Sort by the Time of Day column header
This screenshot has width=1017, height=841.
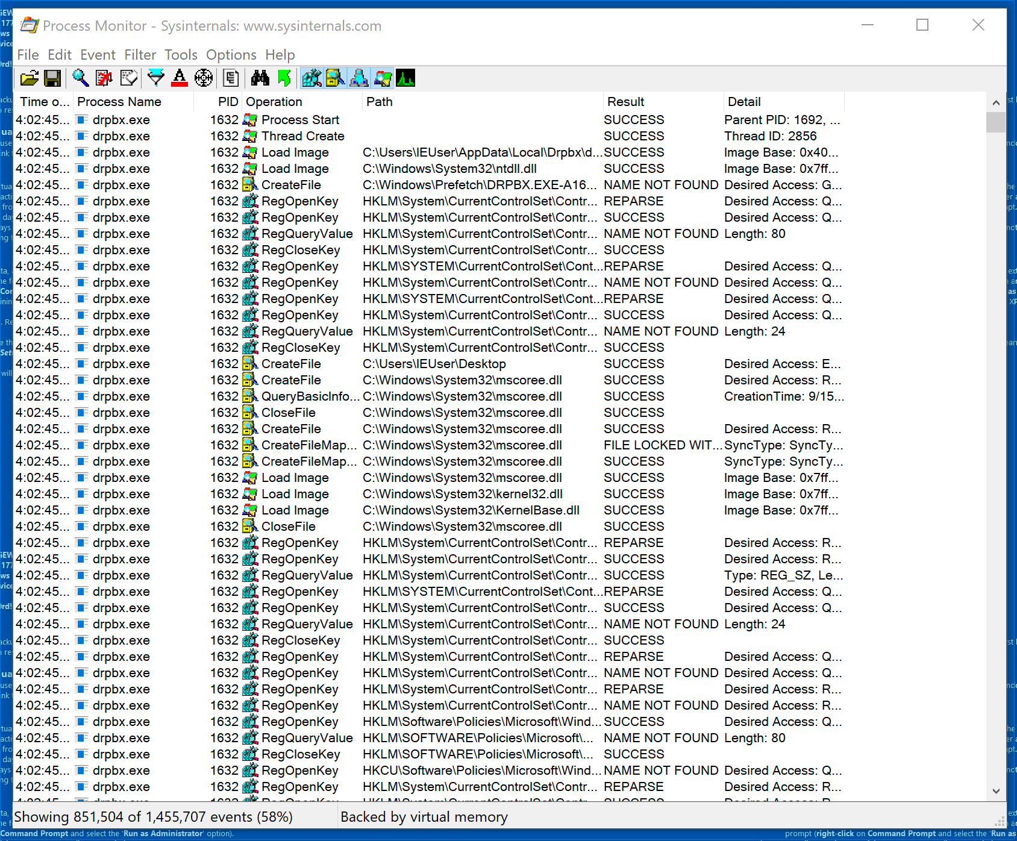click(x=43, y=102)
